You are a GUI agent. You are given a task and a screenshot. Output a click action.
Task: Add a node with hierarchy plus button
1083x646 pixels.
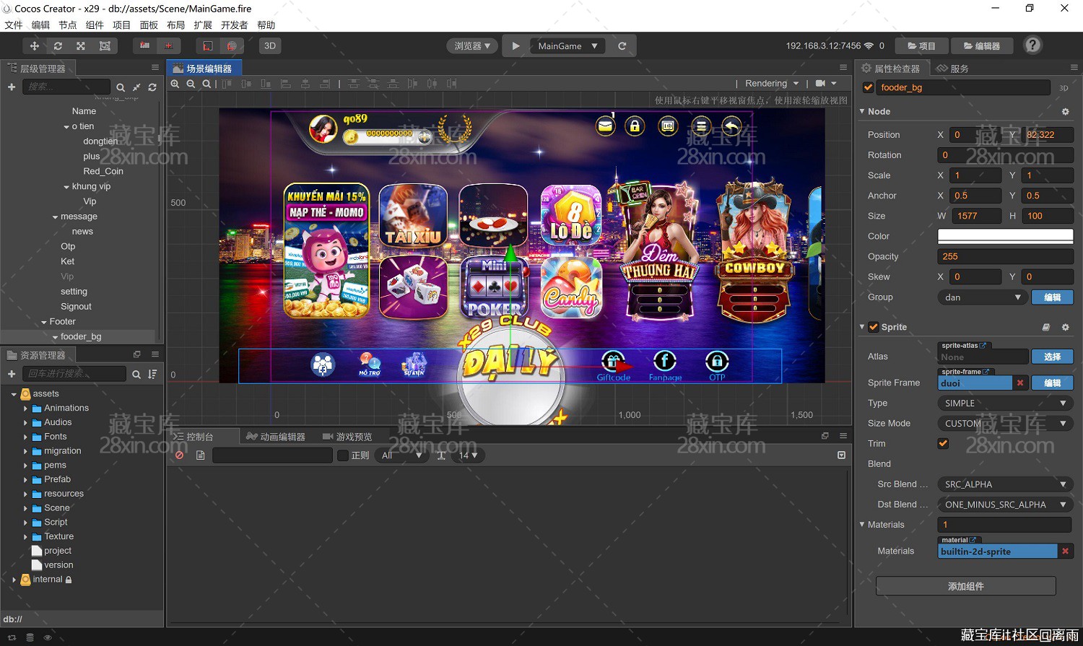point(11,87)
